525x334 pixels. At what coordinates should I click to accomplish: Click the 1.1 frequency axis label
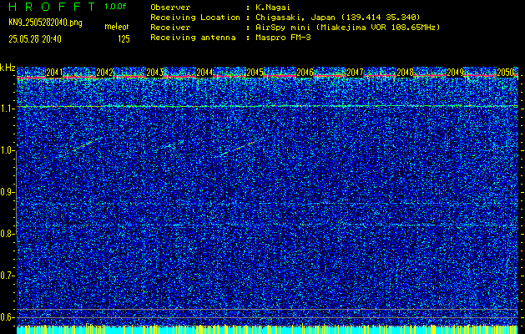pos(8,109)
